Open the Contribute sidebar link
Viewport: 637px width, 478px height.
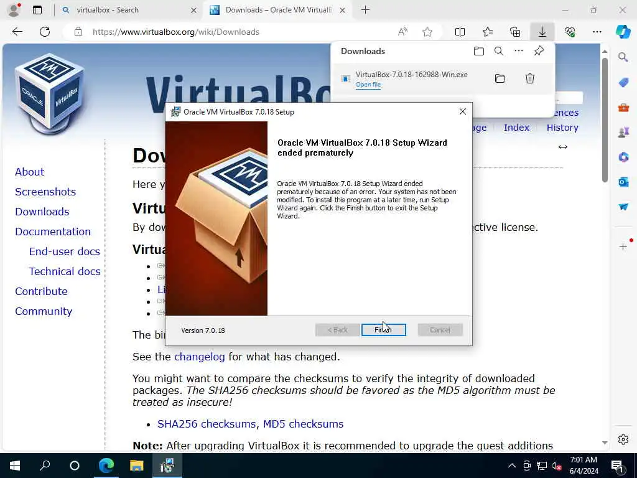(x=42, y=291)
